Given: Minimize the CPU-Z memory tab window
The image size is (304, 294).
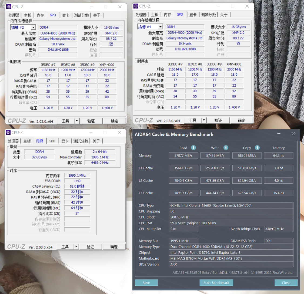Looking at the screenshot, I should pyautogui.click(x=91, y=133).
